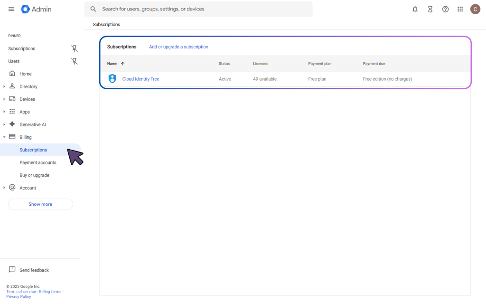Expand the Apps section

[x=4, y=112]
